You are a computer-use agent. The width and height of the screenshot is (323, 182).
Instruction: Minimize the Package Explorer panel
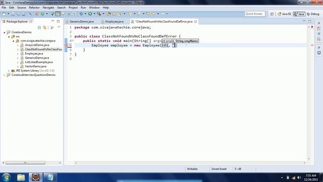pyautogui.click(x=52, y=21)
